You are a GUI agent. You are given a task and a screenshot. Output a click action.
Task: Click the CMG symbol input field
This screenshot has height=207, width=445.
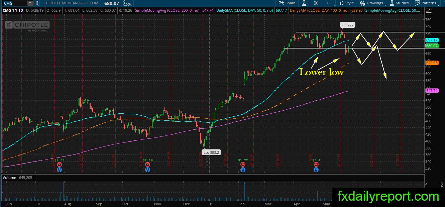point(14,3)
